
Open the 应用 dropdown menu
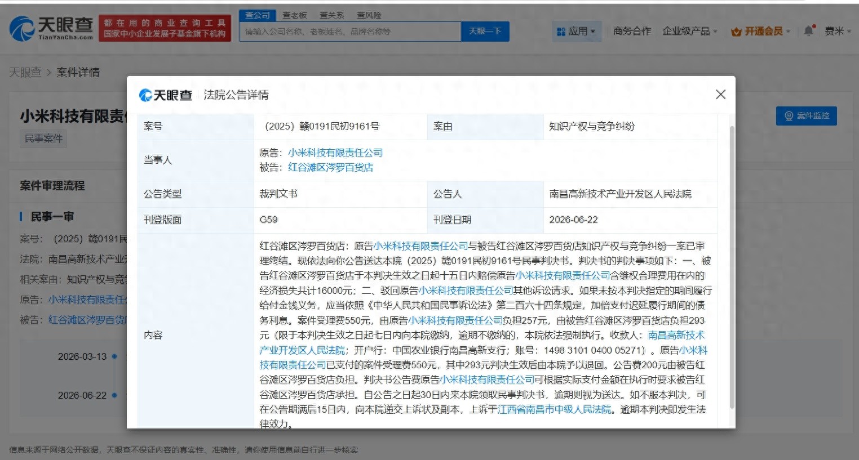pyautogui.click(x=577, y=32)
